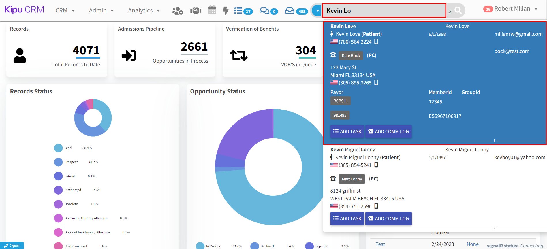Open the handshake opportunities icon
The image size is (547, 249).
click(x=196, y=11)
